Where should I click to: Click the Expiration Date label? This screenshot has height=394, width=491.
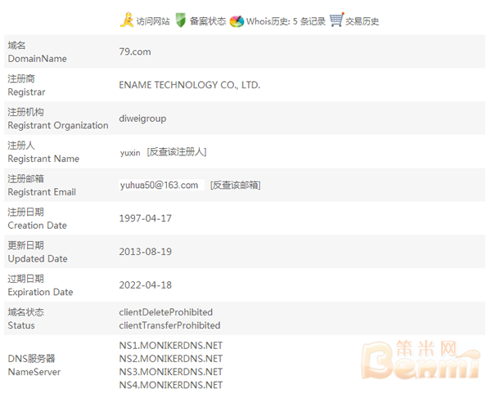(x=40, y=293)
